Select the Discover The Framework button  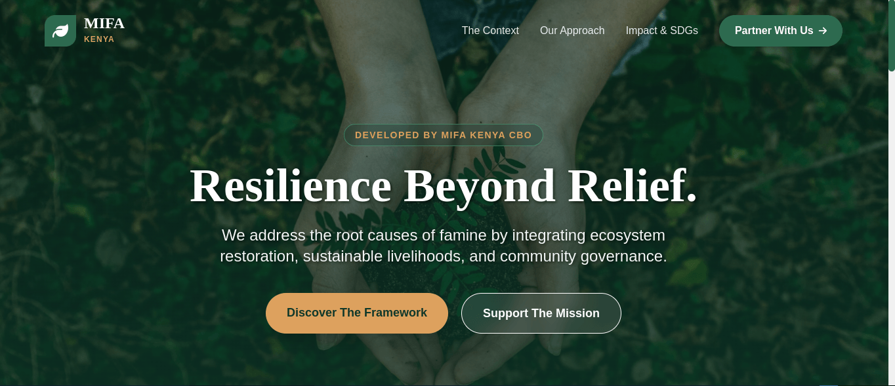pyautogui.click(x=357, y=313)
